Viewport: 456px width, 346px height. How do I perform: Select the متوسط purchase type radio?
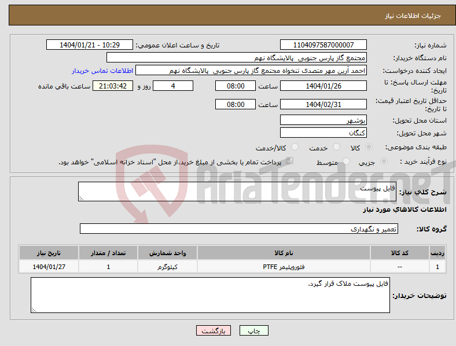(x=347, y=161)
